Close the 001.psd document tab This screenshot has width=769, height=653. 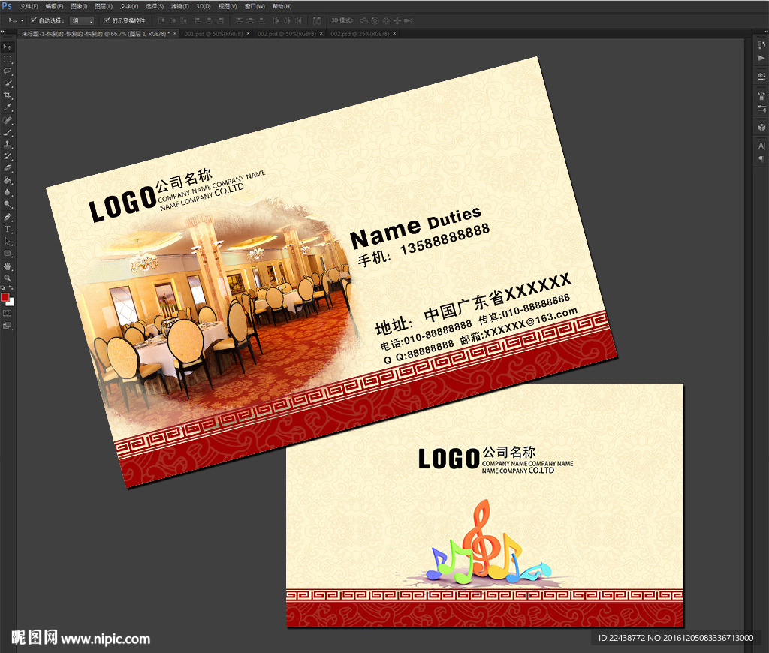(248, 33)
